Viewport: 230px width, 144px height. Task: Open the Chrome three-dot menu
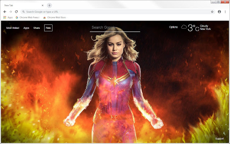[225, 12]
